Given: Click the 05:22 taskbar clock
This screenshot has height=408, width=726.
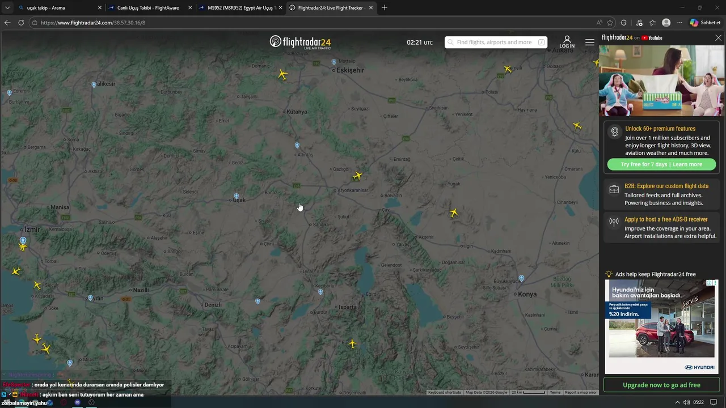Looking at the screenshot, I should (698, 402).
